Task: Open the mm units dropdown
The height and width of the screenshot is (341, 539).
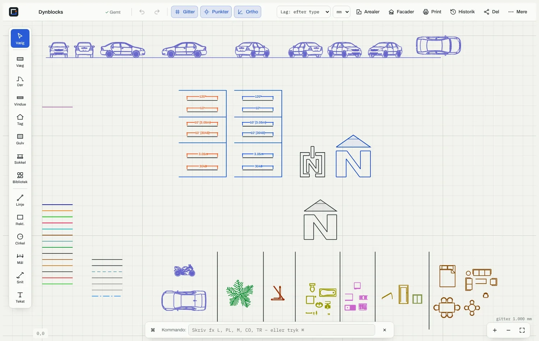Action: (341, 12)
